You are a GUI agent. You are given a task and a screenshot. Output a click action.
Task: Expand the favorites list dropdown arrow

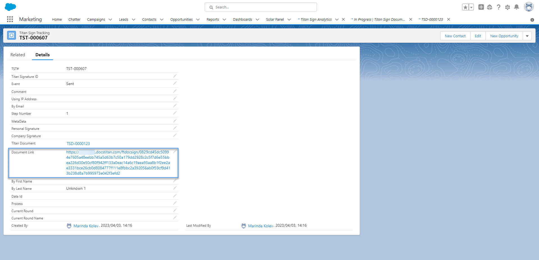(471, 7)
